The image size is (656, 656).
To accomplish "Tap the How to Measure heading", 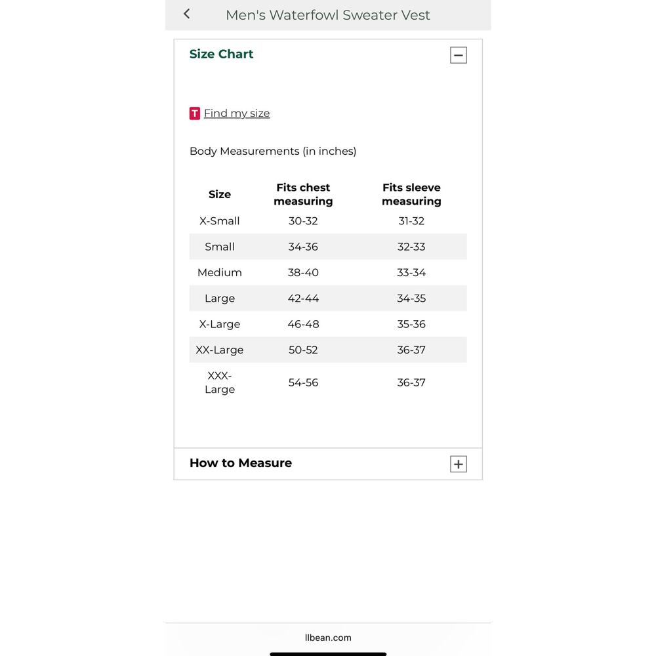I will (241, 462).
